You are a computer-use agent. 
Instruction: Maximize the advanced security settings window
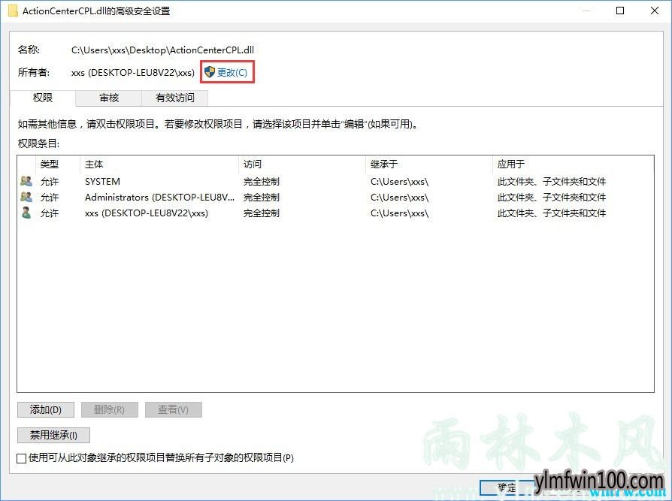tap(619, 11)
